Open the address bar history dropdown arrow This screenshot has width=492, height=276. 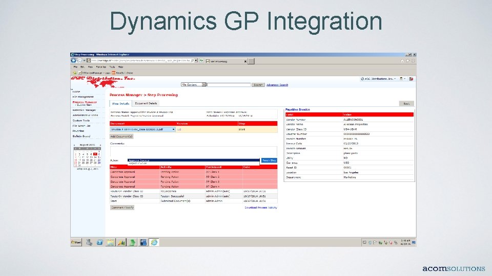tap(196, 61)
